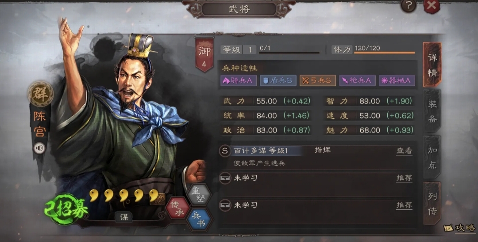Select the 骑兵A troop aptitude tag
The height and width of the screenshot is (242, 478).
coord(239,80)
